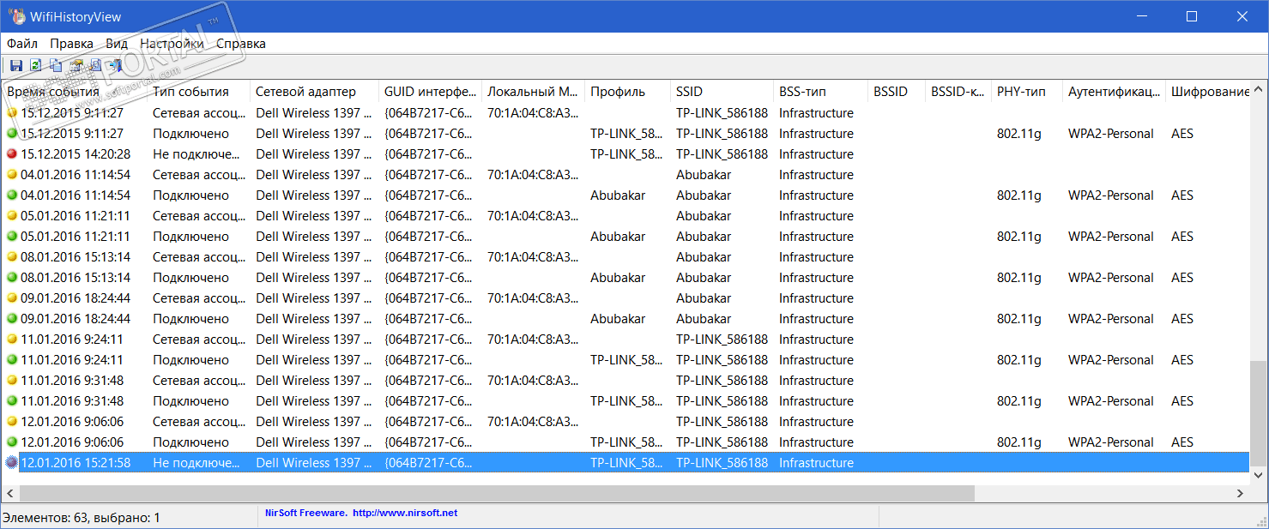1269x529 pixels.
Task: Click green status icon of 05.01.2016 11:21:11 Подключено row
Action: pos(12,237)
